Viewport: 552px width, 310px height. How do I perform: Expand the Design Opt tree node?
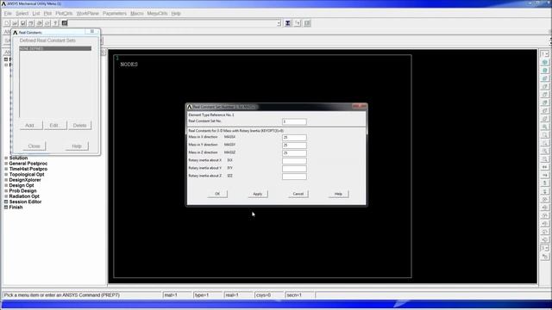click(x=6, y=185)
